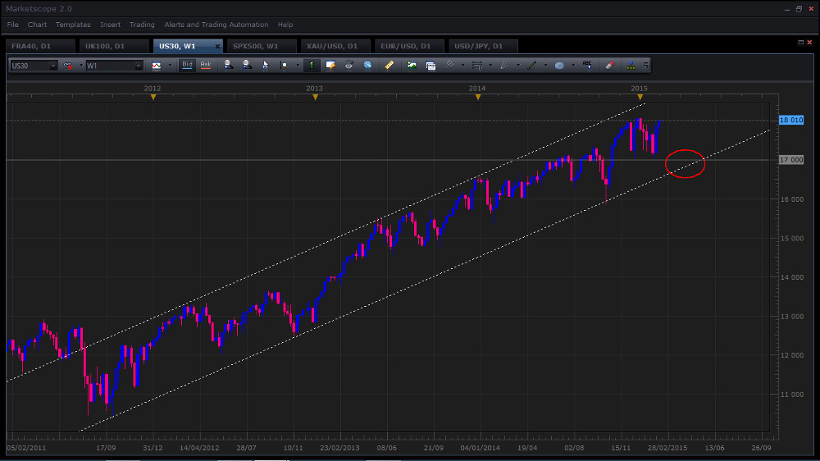This screenshot has height=461, width=820.
Task: Restore the inner chart panel window button
Action: 800,43
